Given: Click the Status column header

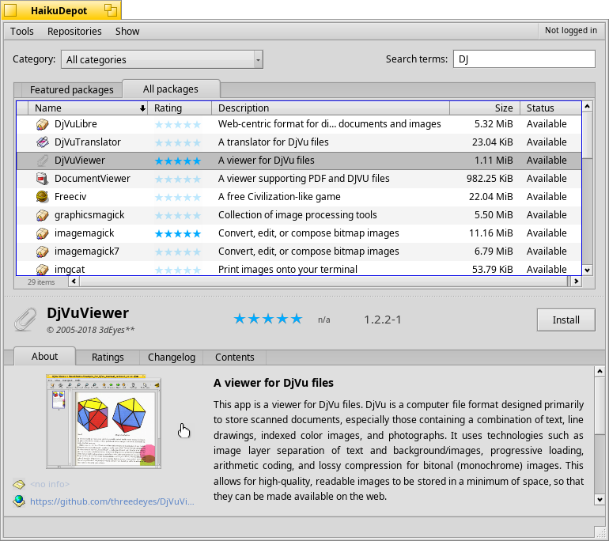Looking at the screenshot, I should pyautogui.click(x=550, y=108).
